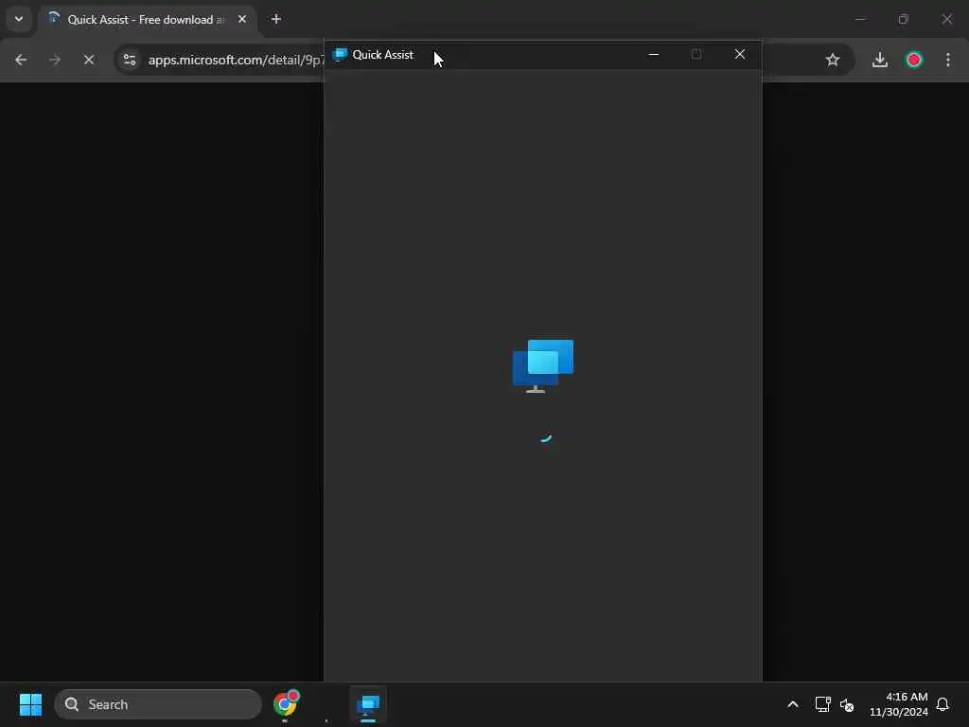Open Chrome downloads icon

[880, 60]
